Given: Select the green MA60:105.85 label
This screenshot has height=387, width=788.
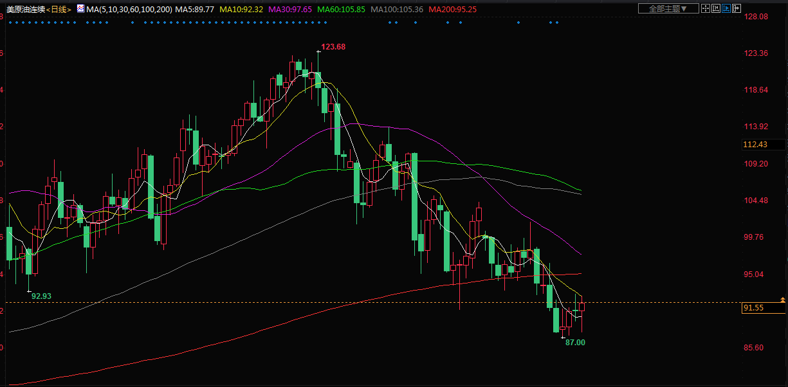Looking at the screenshot, I should click(x=340, y=10).
